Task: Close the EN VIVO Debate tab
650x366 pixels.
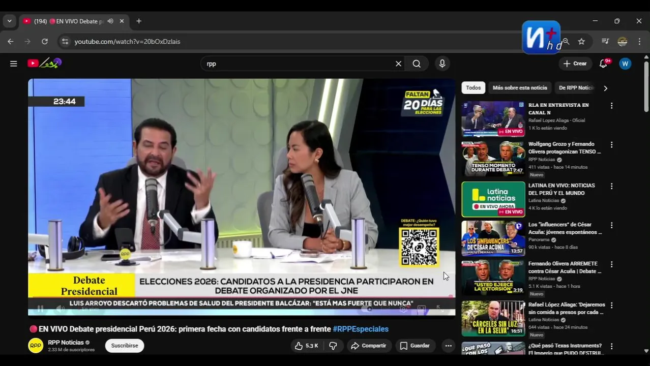Action: coord(122,21)
